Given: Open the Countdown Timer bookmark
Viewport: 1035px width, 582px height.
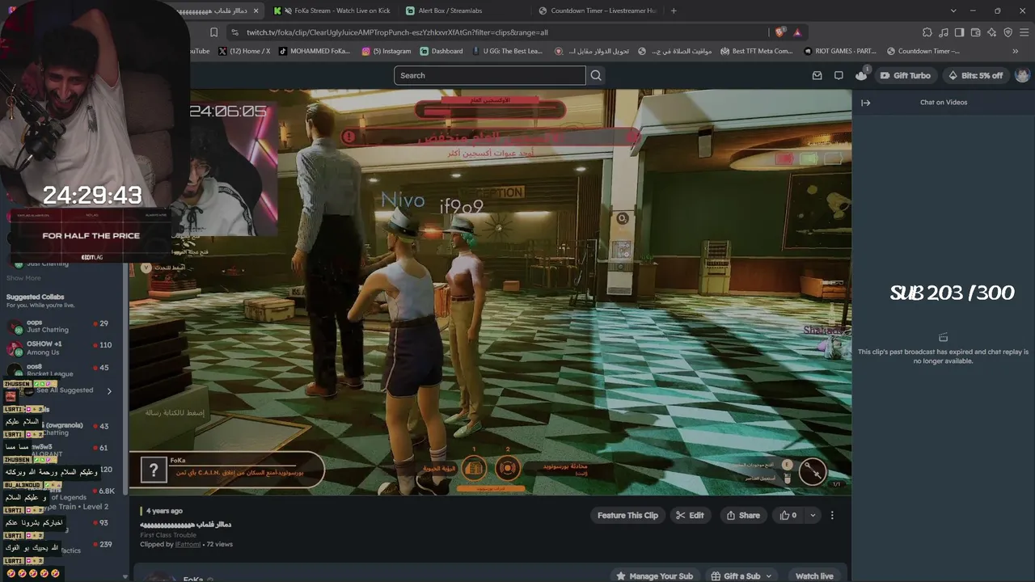Looking at the screenshot, I should [923, 51].
